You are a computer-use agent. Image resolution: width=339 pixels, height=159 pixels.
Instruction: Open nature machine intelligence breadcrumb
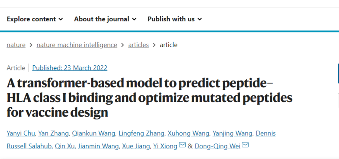click(x=77, y=45)
